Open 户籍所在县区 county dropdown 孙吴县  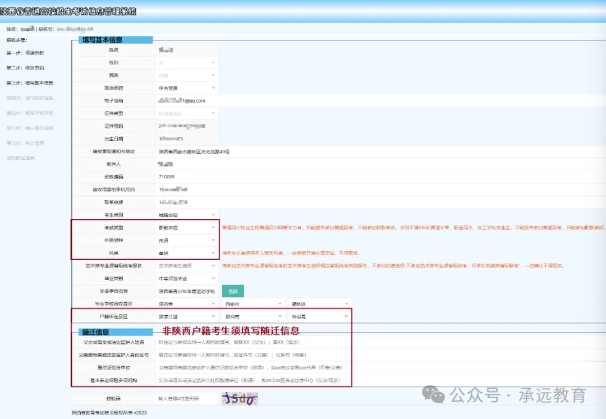coord(320,317)
